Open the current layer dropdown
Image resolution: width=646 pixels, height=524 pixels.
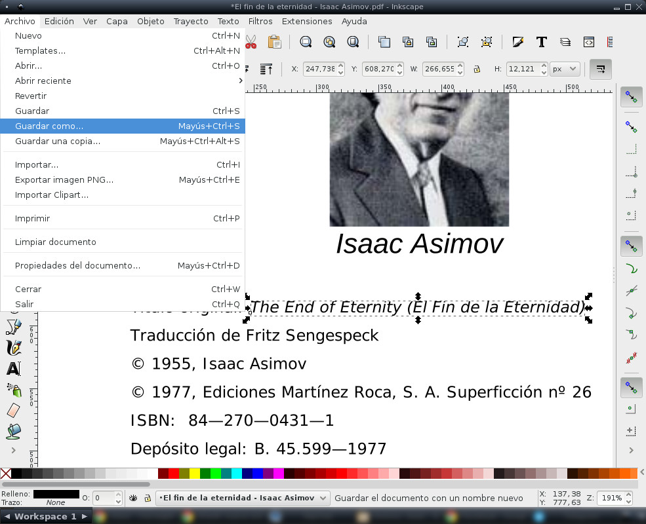coord(243,498)
